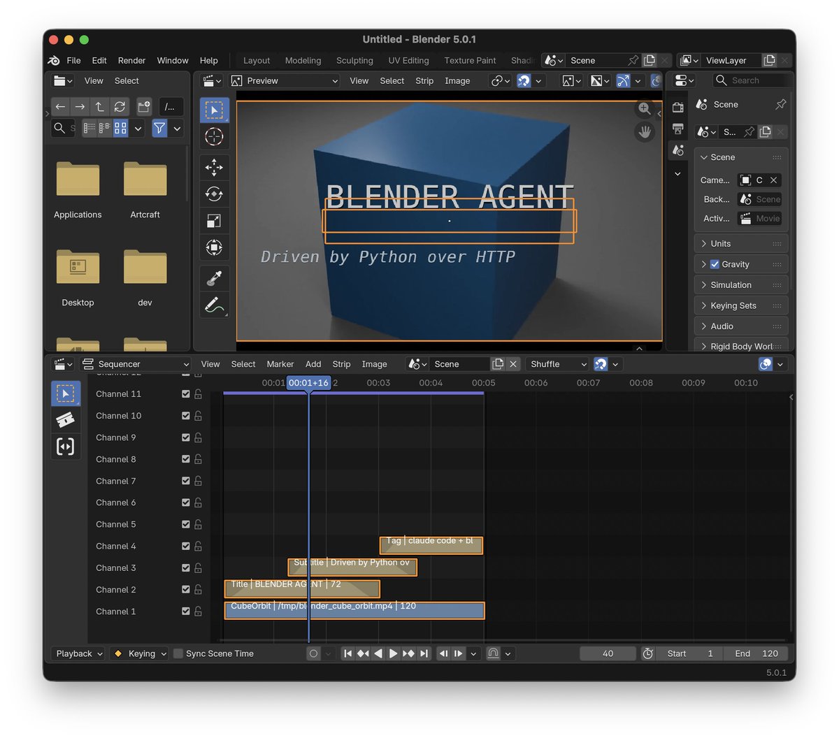The image size is (839, 738).
Task: Click the properties Search field
Action: coord(752,81)
